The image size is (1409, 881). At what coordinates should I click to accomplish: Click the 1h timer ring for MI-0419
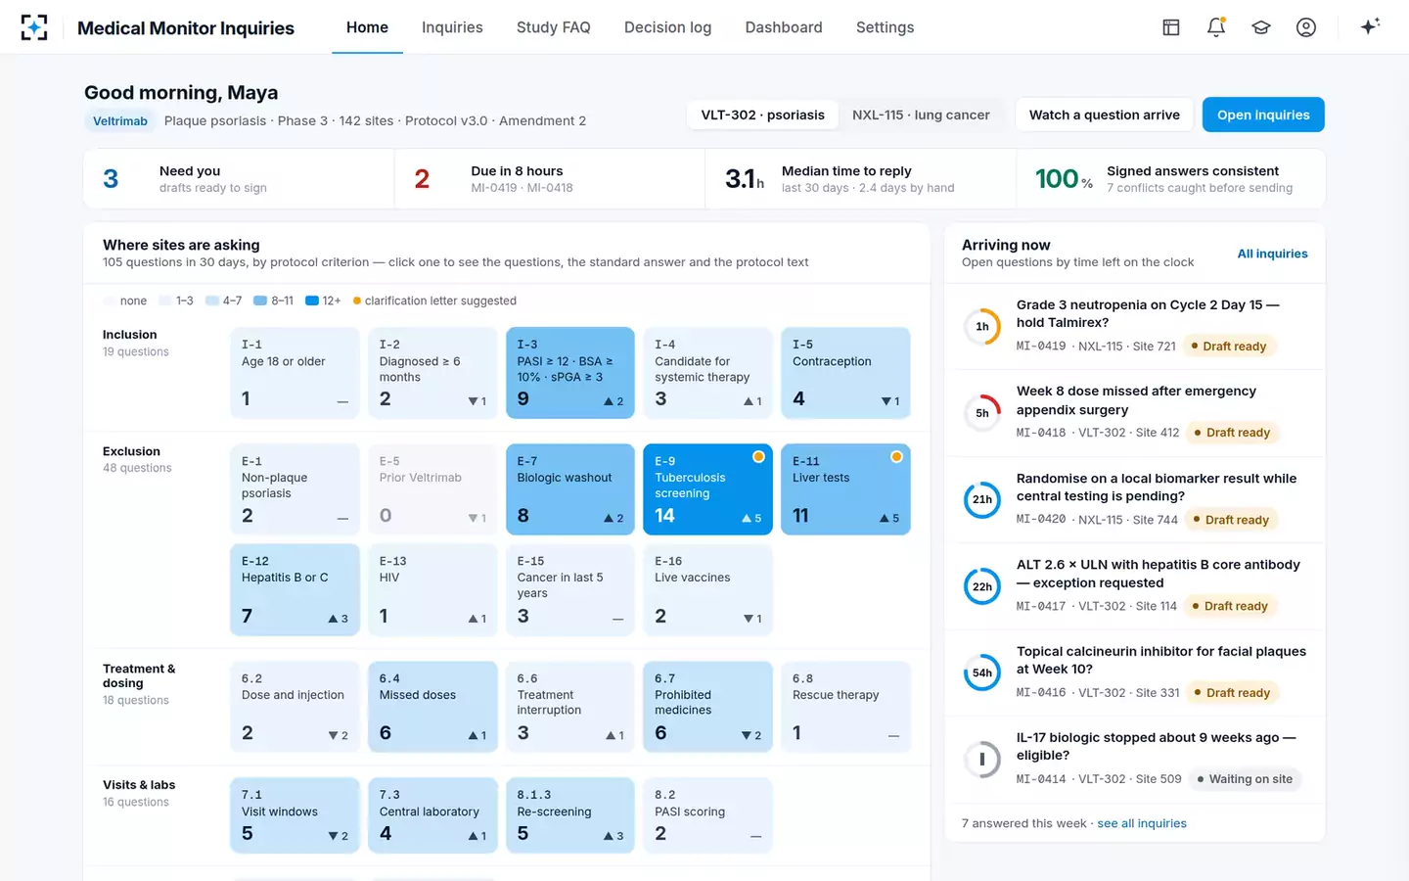[x=982, y=327]
